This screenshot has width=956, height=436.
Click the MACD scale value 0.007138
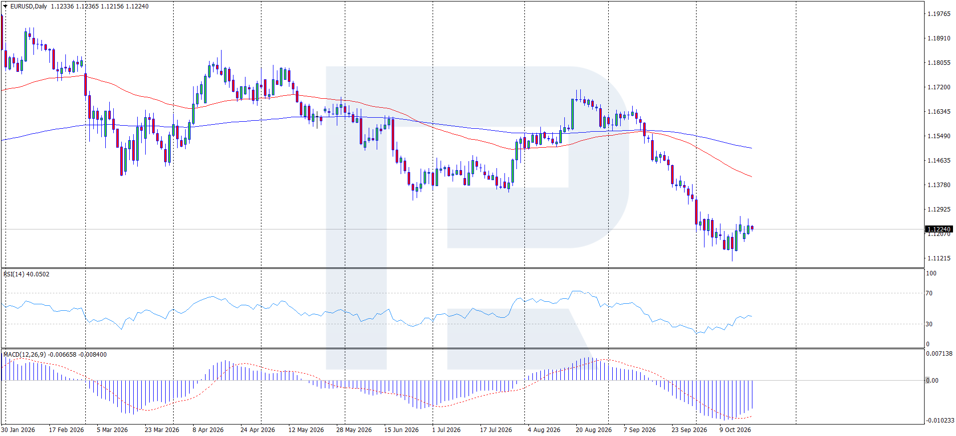(x=939, y=354)
